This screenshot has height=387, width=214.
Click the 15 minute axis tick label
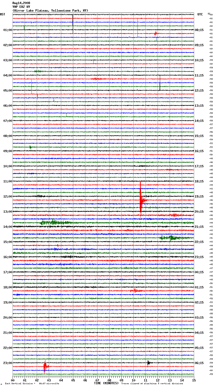tap(194, 380)
